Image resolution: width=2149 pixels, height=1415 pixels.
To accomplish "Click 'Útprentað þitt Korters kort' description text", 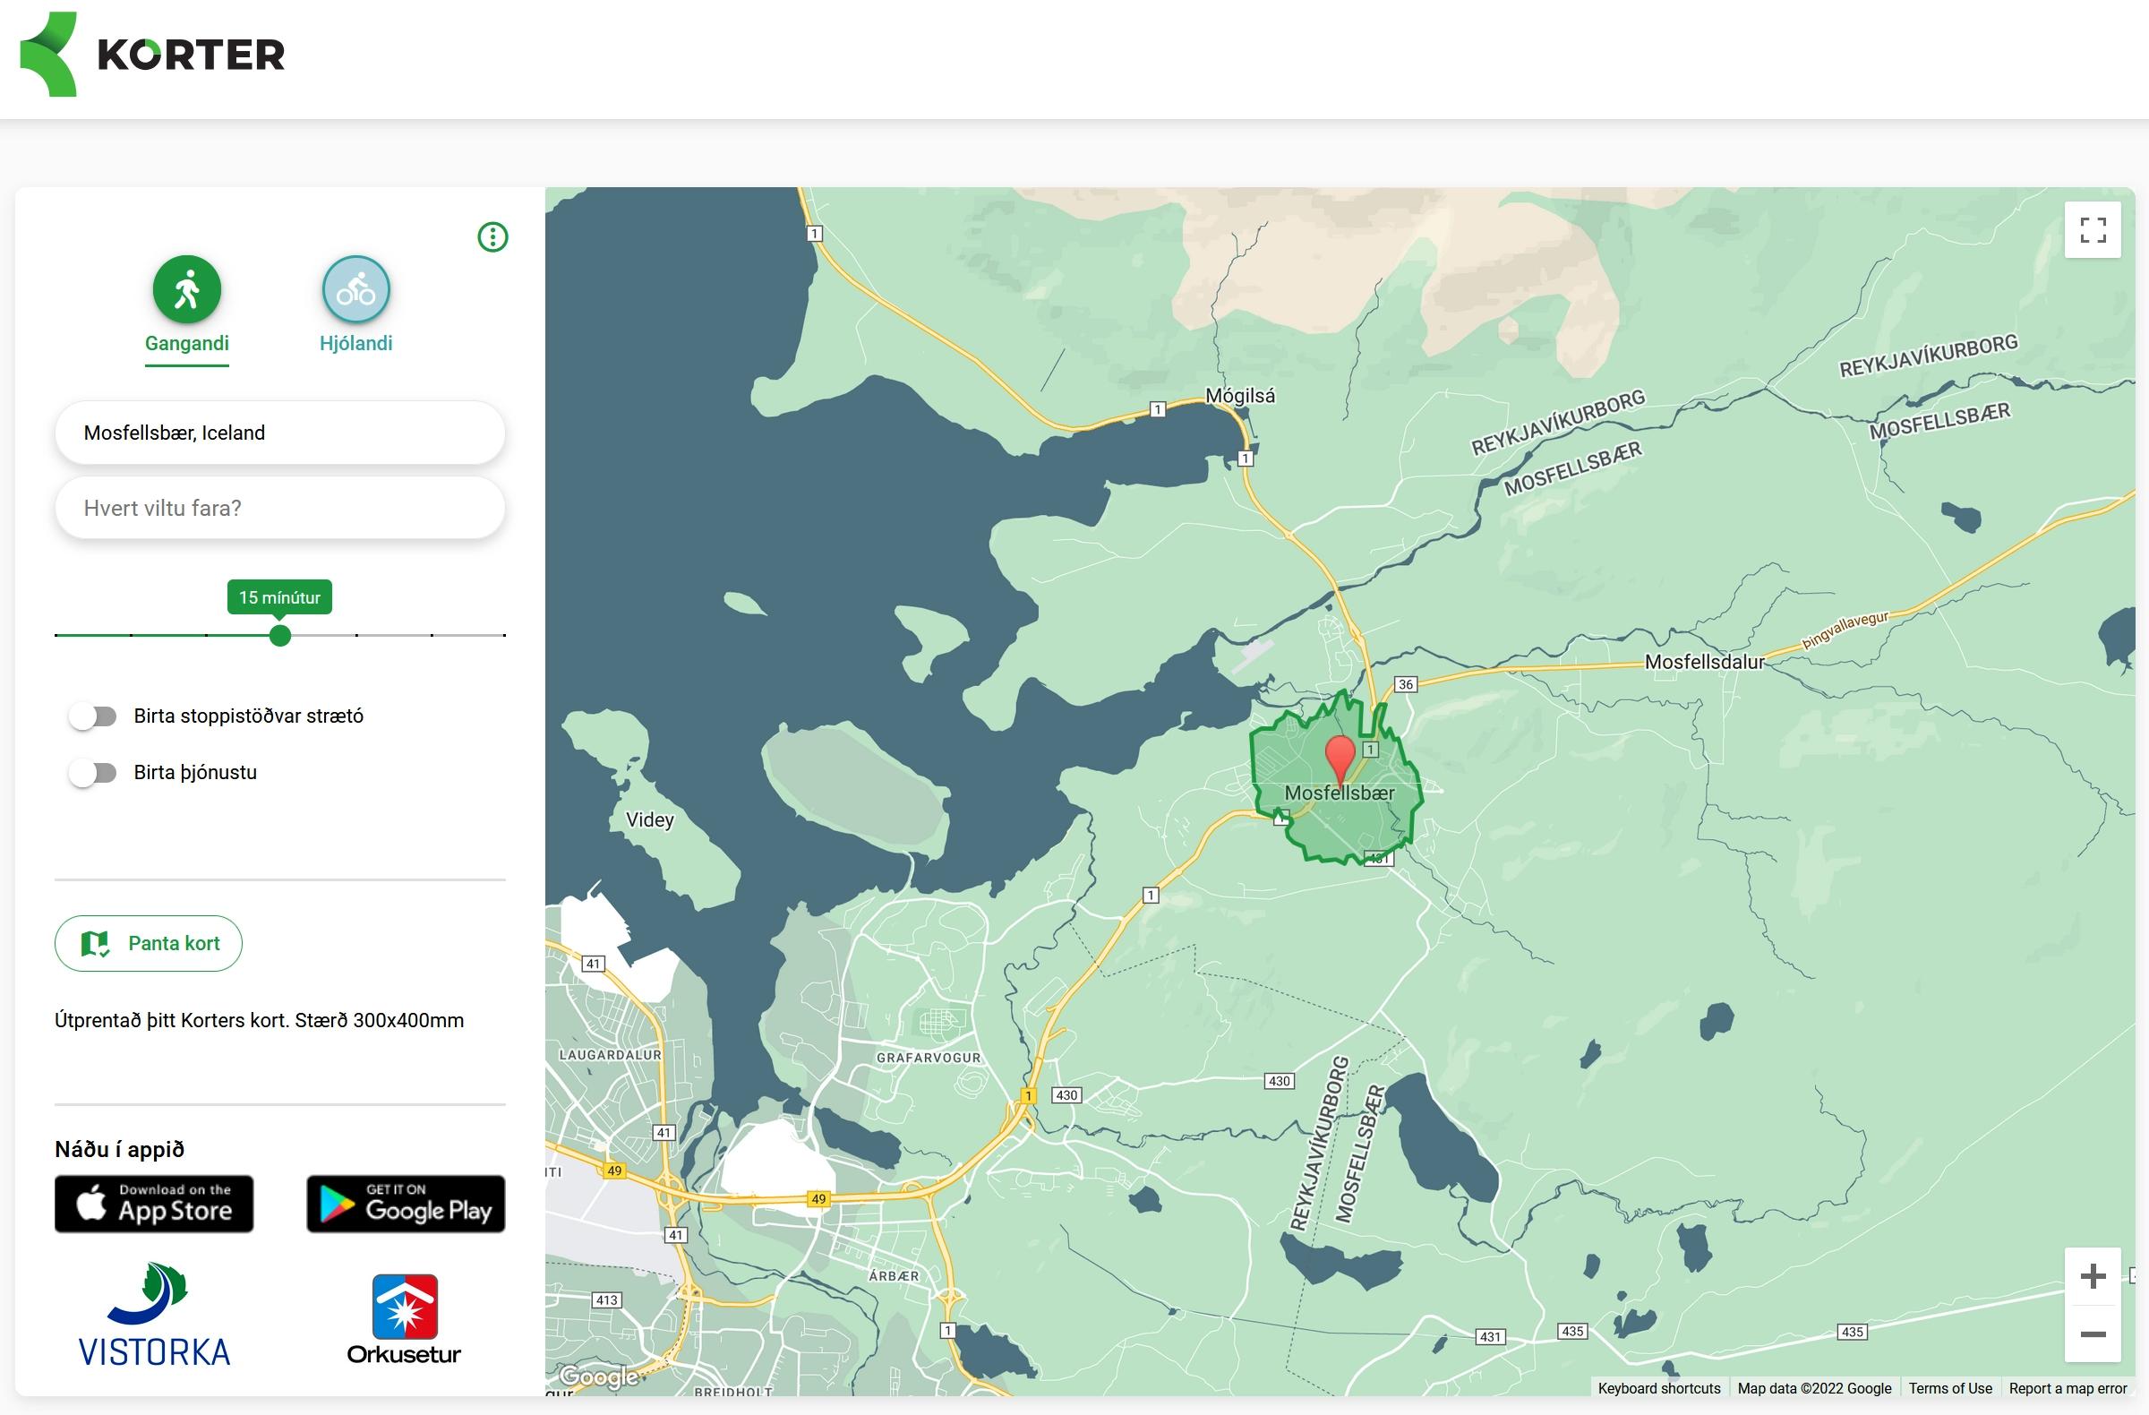I will click(x=259, y=1020).
